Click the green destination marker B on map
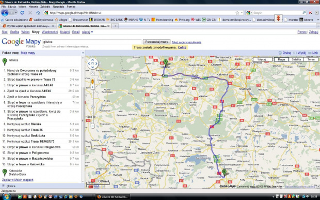Screen dimensions: 320x200 (225, 173)
